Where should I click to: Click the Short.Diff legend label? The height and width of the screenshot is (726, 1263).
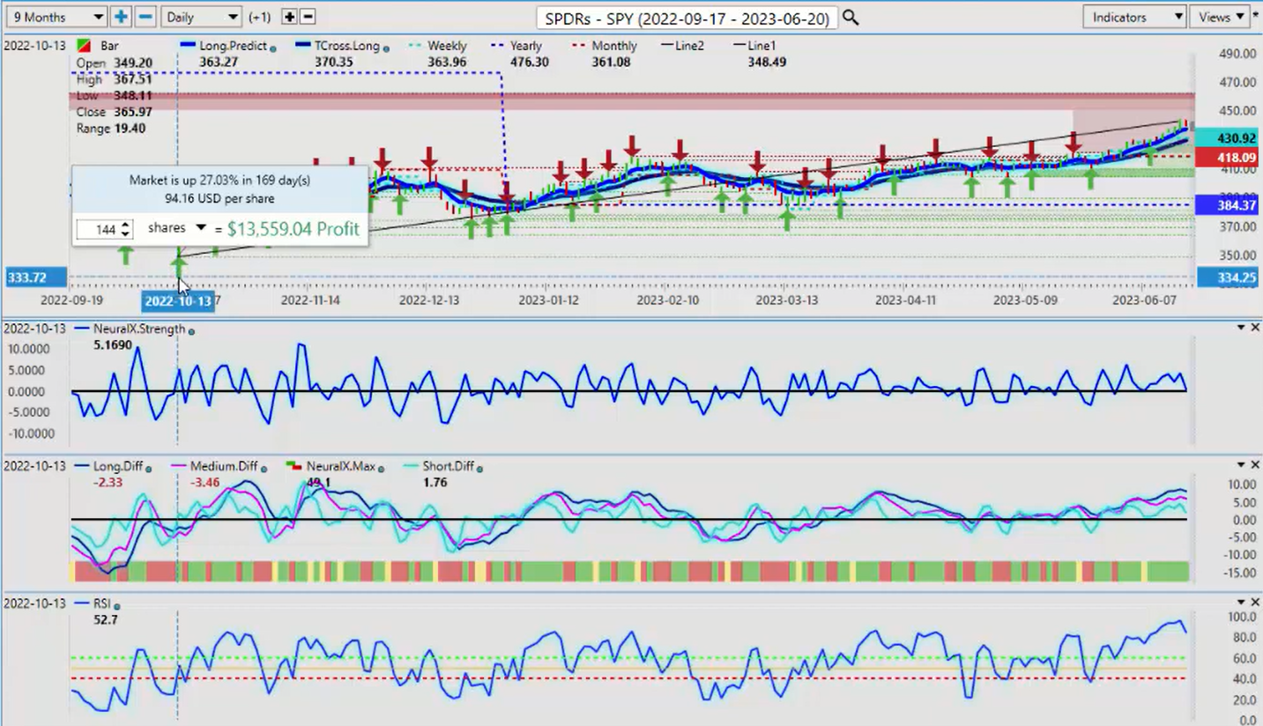click(x=449, y=466)
